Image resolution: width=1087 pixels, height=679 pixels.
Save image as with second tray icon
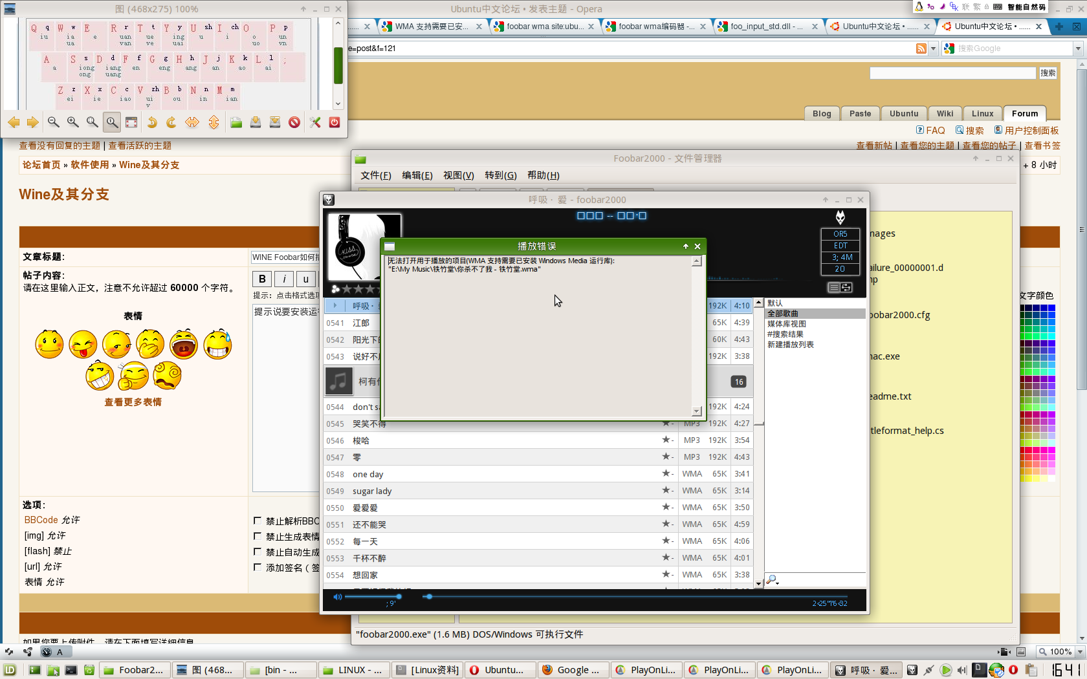[x=275, y=122]
